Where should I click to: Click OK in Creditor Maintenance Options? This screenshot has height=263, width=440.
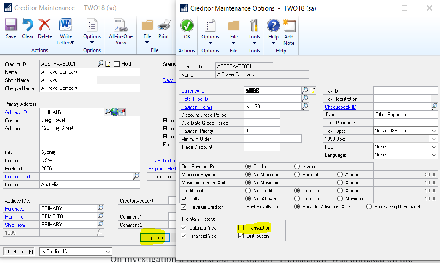click(x=187, y=30)
